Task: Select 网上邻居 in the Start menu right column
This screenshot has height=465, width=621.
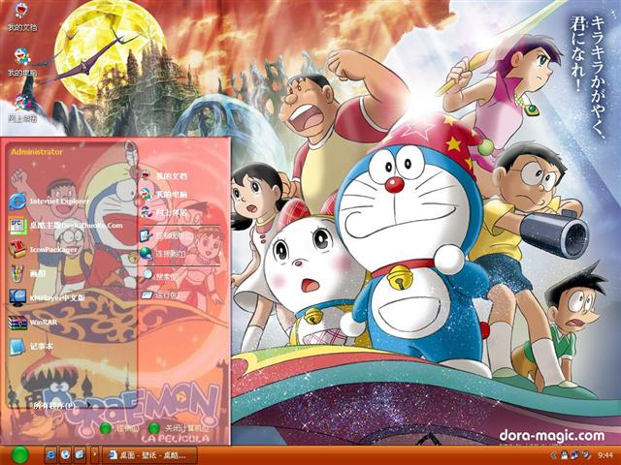Action: pyautogui.click(x=164, y=213)
